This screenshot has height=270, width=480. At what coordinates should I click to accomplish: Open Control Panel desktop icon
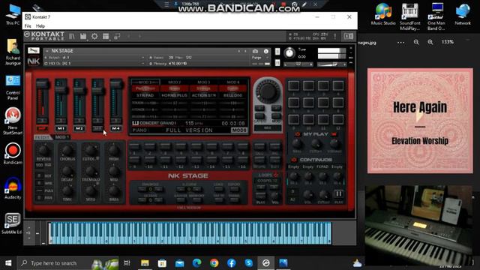tap(13, 87)
